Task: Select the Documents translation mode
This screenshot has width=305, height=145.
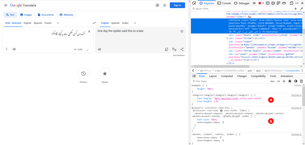Action: pos(46,15)
